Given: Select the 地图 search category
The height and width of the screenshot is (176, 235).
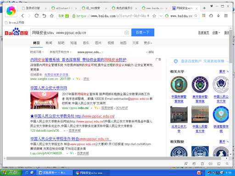Looking at the screenshot, I should 123,43.
